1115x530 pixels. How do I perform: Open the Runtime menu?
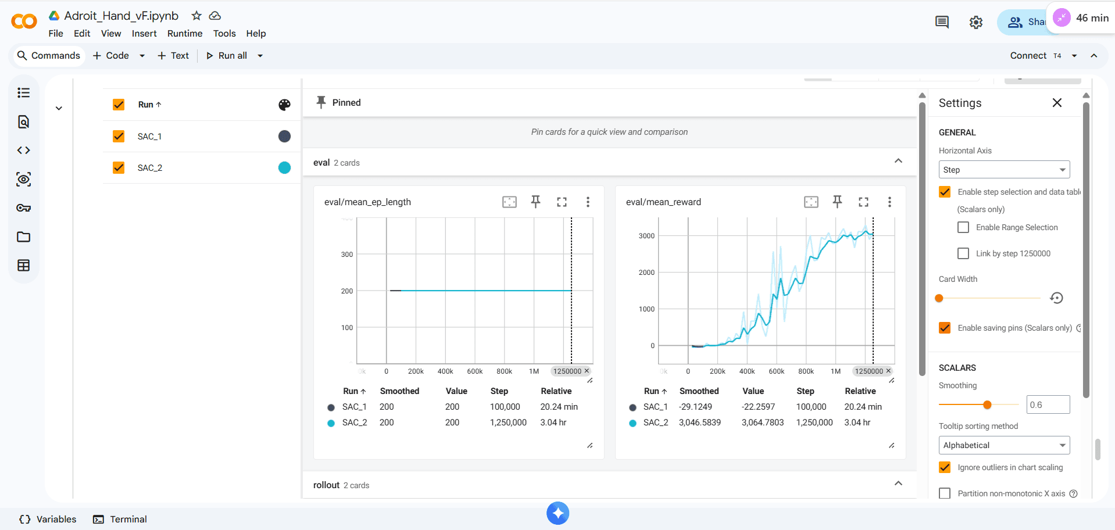pyautogui.click(x=184, y=34)
